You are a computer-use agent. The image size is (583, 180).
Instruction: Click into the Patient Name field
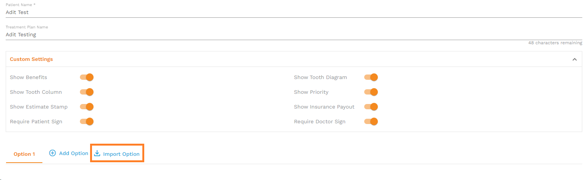click(294, 12)
